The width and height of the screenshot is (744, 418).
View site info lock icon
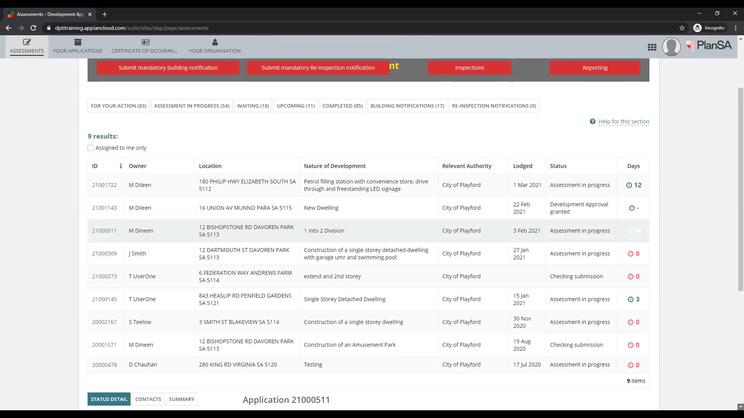pos(49,28)
